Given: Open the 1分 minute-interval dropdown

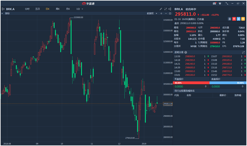Looking at the screenshot, I should 80,9.
